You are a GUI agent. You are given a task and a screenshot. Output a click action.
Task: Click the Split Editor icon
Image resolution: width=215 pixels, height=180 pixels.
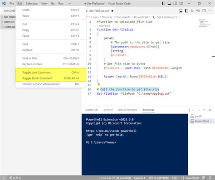point(204,11)
